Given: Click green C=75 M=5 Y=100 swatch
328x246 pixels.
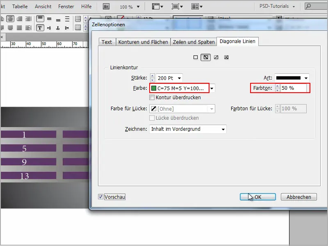Looking at the screenshot, I should click(x=154, y=88).
